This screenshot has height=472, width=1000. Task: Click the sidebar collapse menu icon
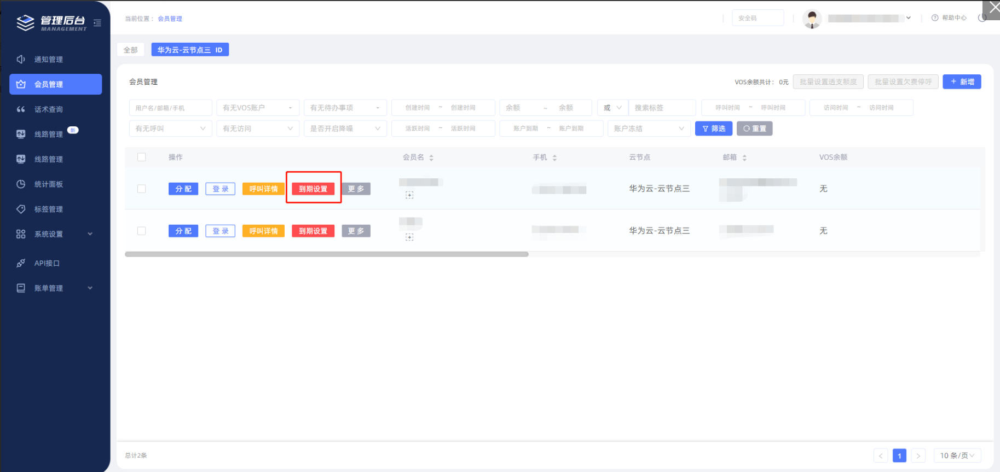(97, 23)
